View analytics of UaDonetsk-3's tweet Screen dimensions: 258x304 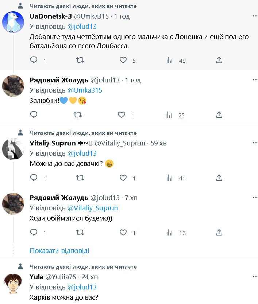point(169,60)
